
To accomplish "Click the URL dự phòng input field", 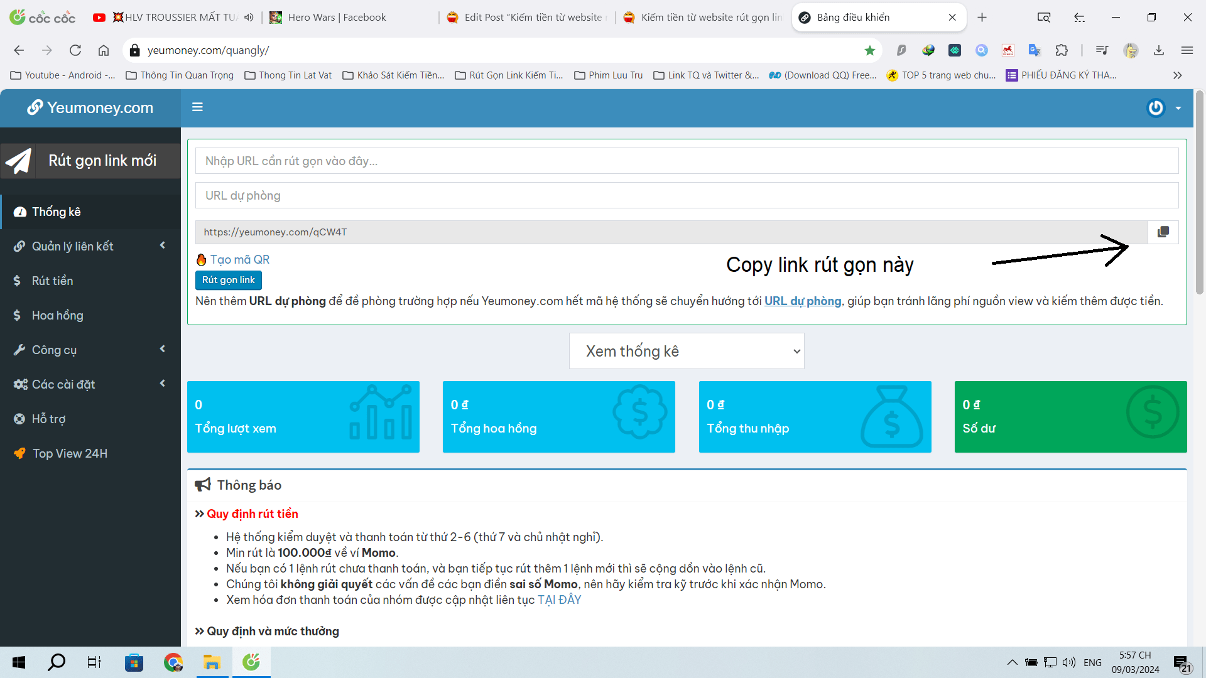I will 687,196.
